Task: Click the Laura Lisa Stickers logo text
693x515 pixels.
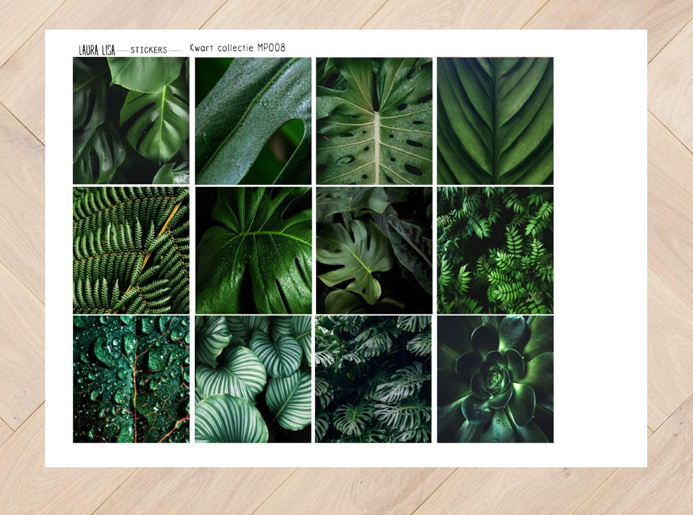Action: point(129,50)
